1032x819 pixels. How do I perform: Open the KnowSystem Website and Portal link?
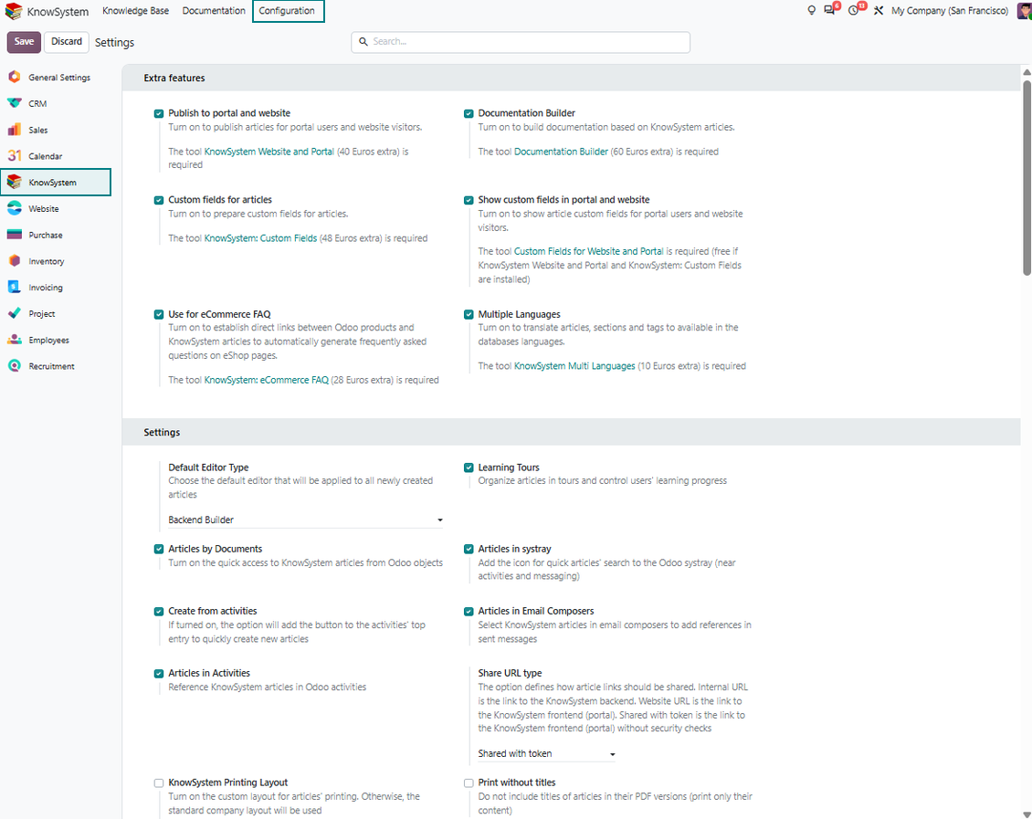click(x=269, y=152)
